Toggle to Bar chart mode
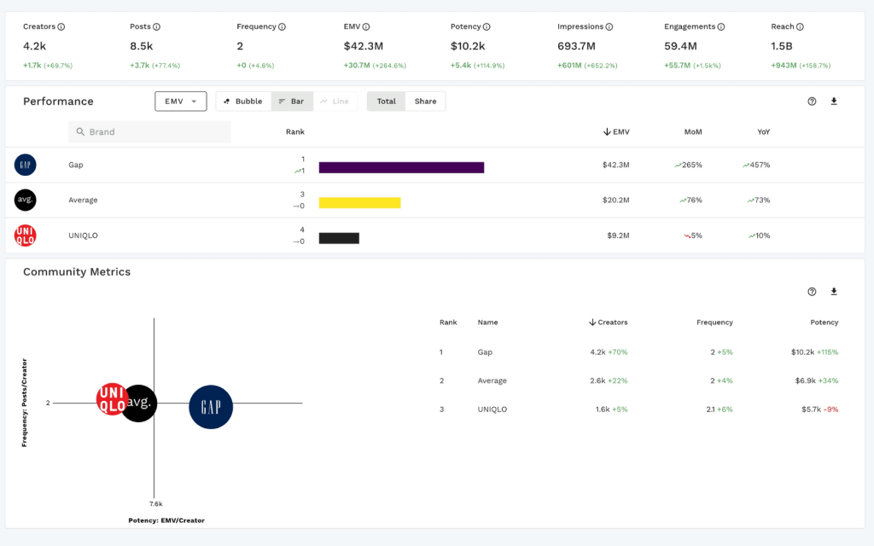Image resolution: width=874 pixels, height=546 pixels. pos(293,101)
